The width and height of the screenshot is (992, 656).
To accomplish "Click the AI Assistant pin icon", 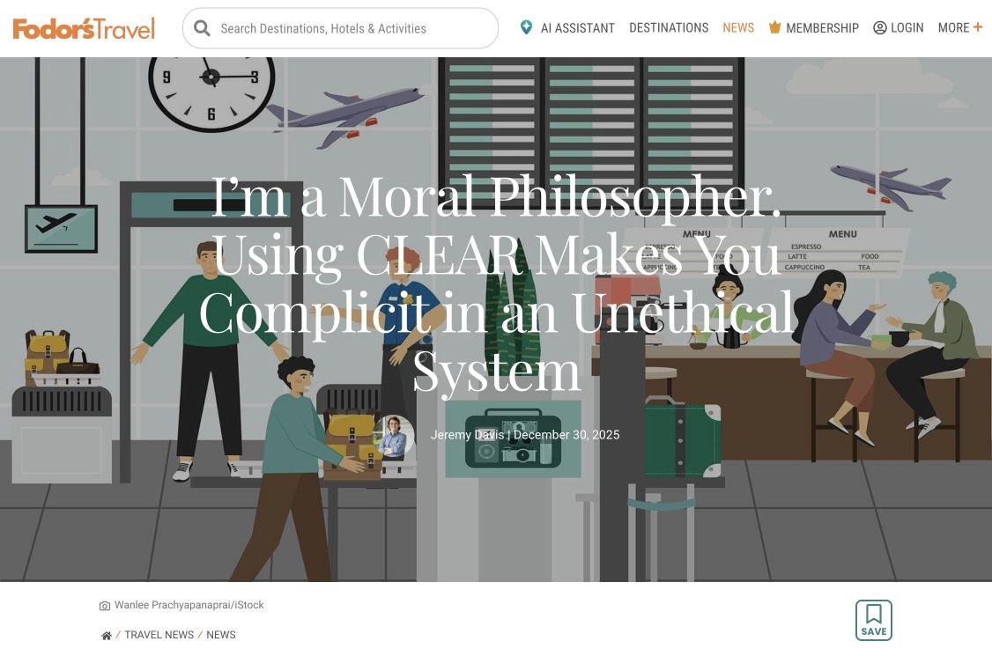I will pos(526,27).
